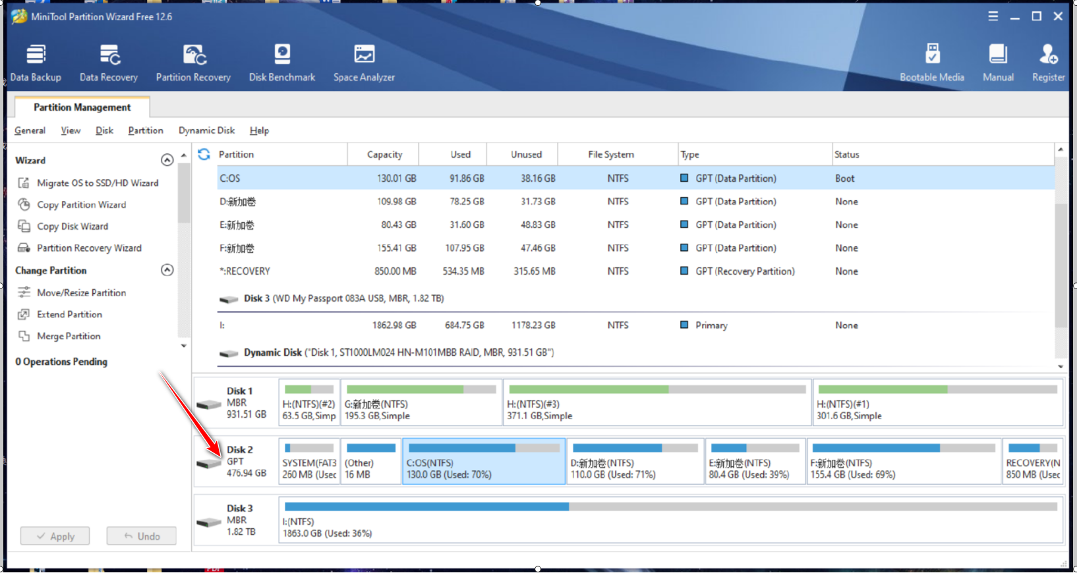Open the Manual
The height and width of the screenshot is (573, 1077).
tap(998, 63)
